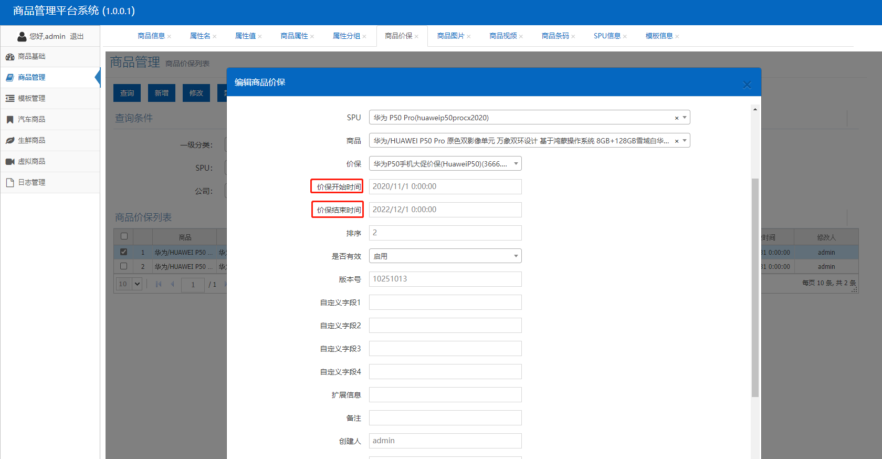This screenshot has width=882, height=459.
Task: Close the 模板信息 tab with its ×
Action: 677,37
